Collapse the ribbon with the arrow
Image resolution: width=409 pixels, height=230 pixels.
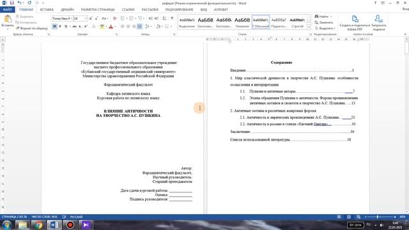pyautogui.click(x=405, y=34)
